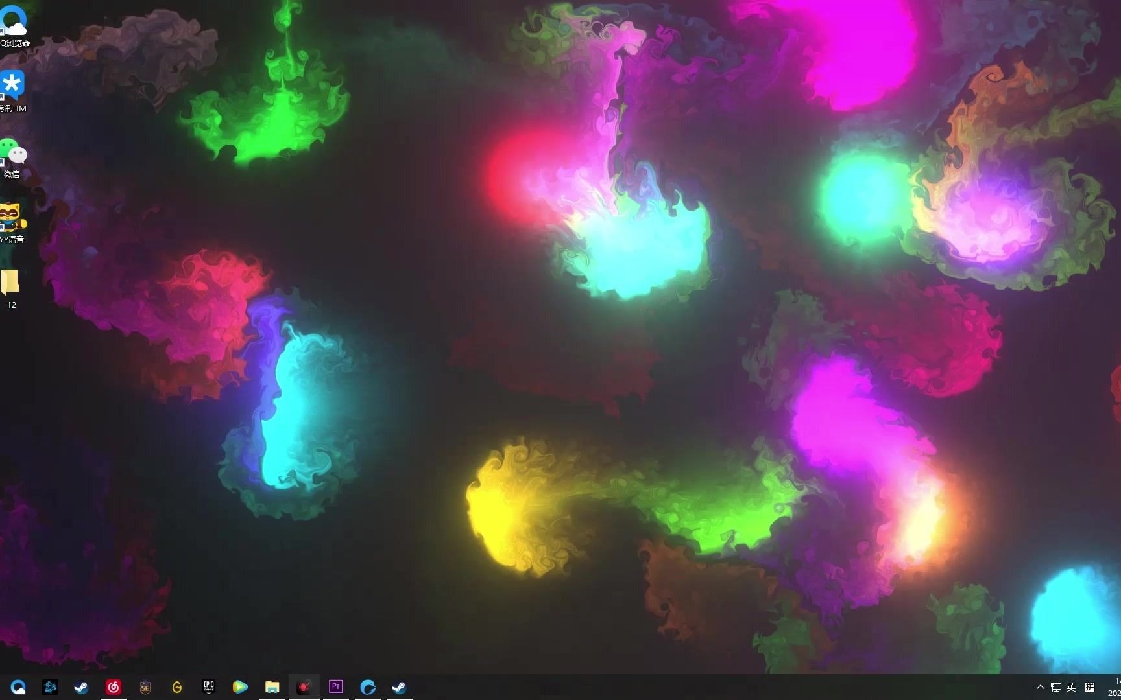Open the 5E platform taskbar icon
The height and width of the screenshot is (700, 1121).
click(x=145, y=687)
